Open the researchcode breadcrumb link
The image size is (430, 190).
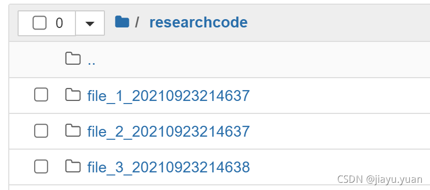click(198, 22)
